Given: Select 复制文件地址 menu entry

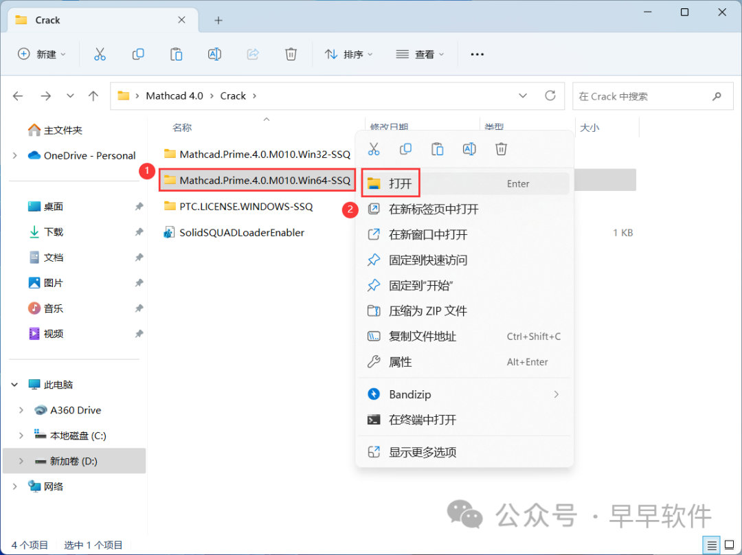Looking at the screenshot, I should [x=464, y=337].
